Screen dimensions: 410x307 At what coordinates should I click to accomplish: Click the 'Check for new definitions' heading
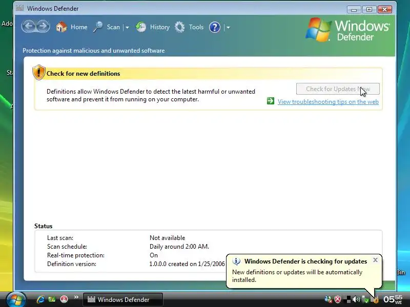[83, 74]
